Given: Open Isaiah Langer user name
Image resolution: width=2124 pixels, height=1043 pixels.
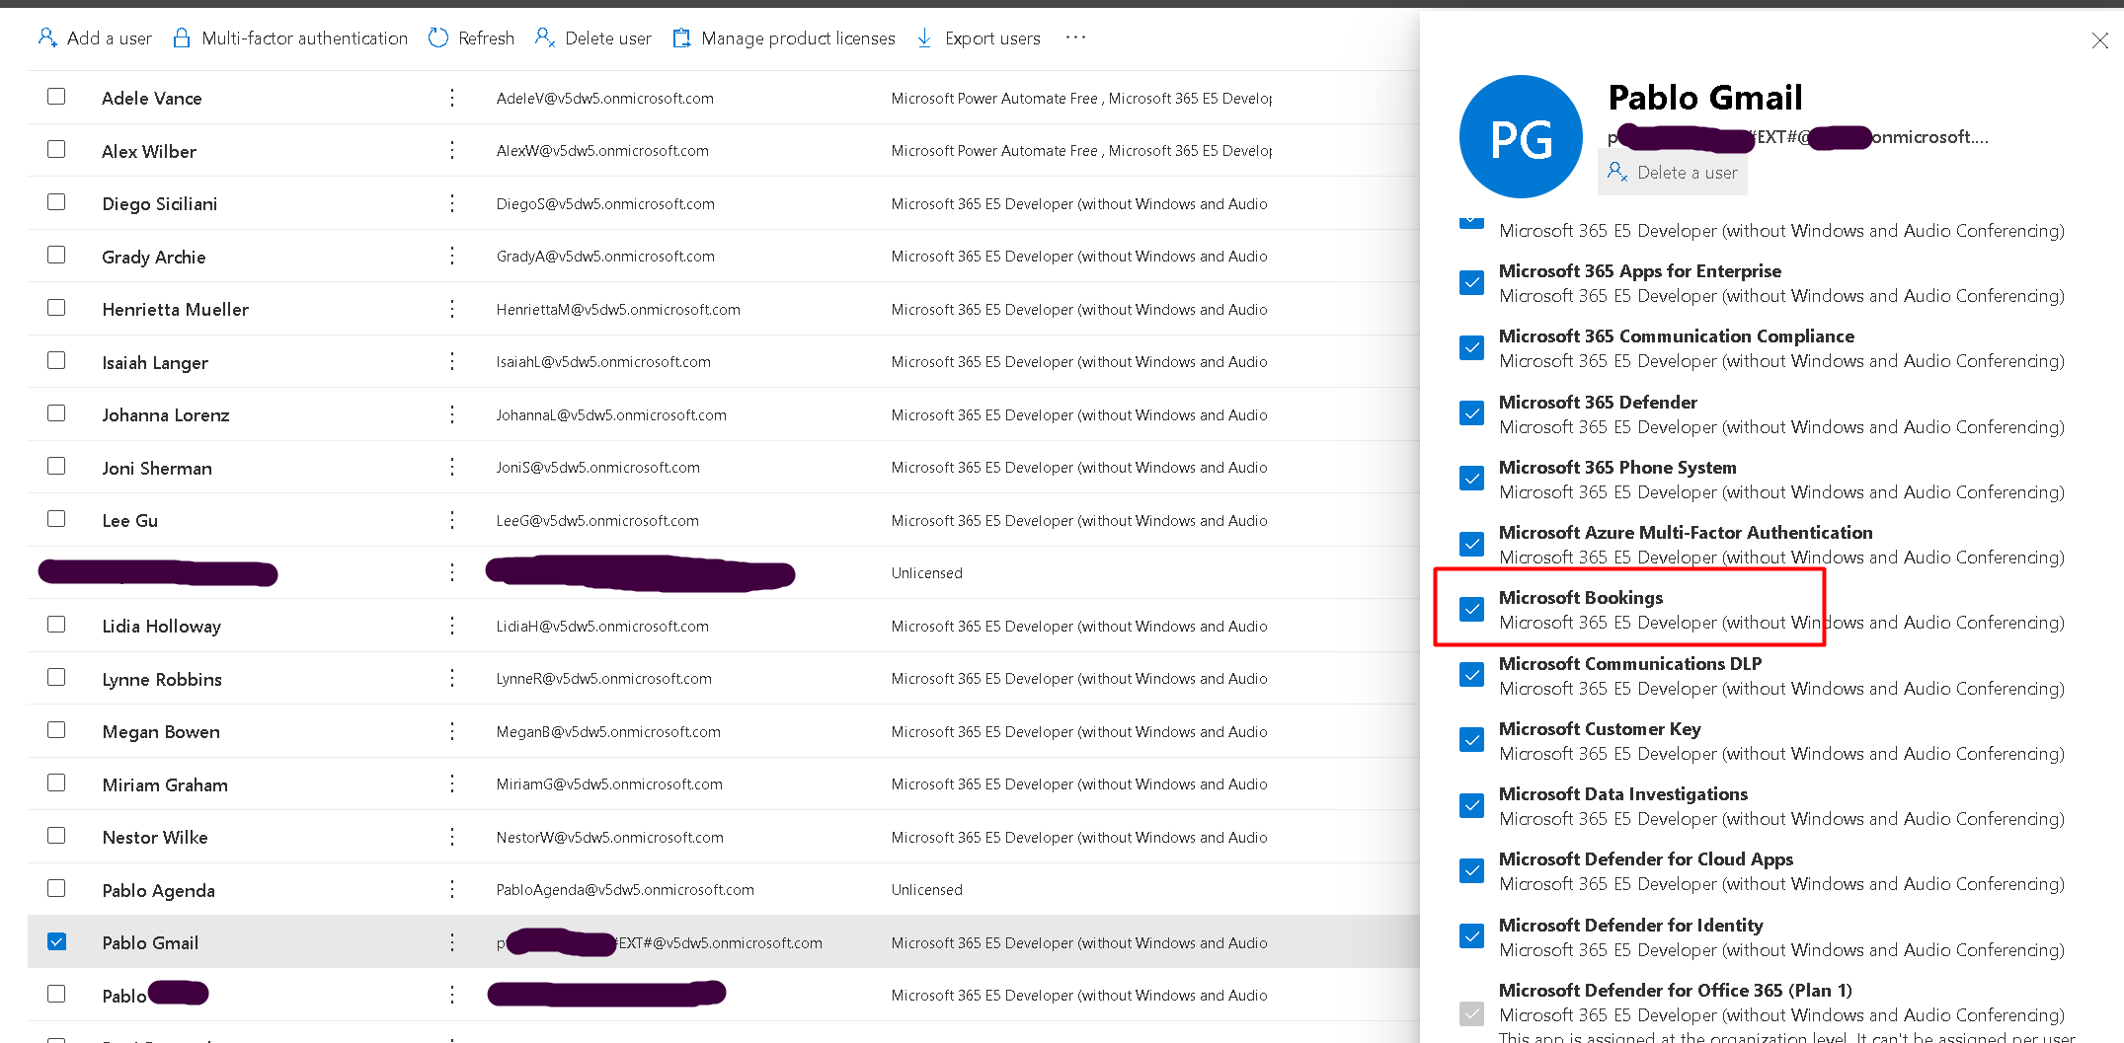Looking at the screenshot, I should pos(155,362).
